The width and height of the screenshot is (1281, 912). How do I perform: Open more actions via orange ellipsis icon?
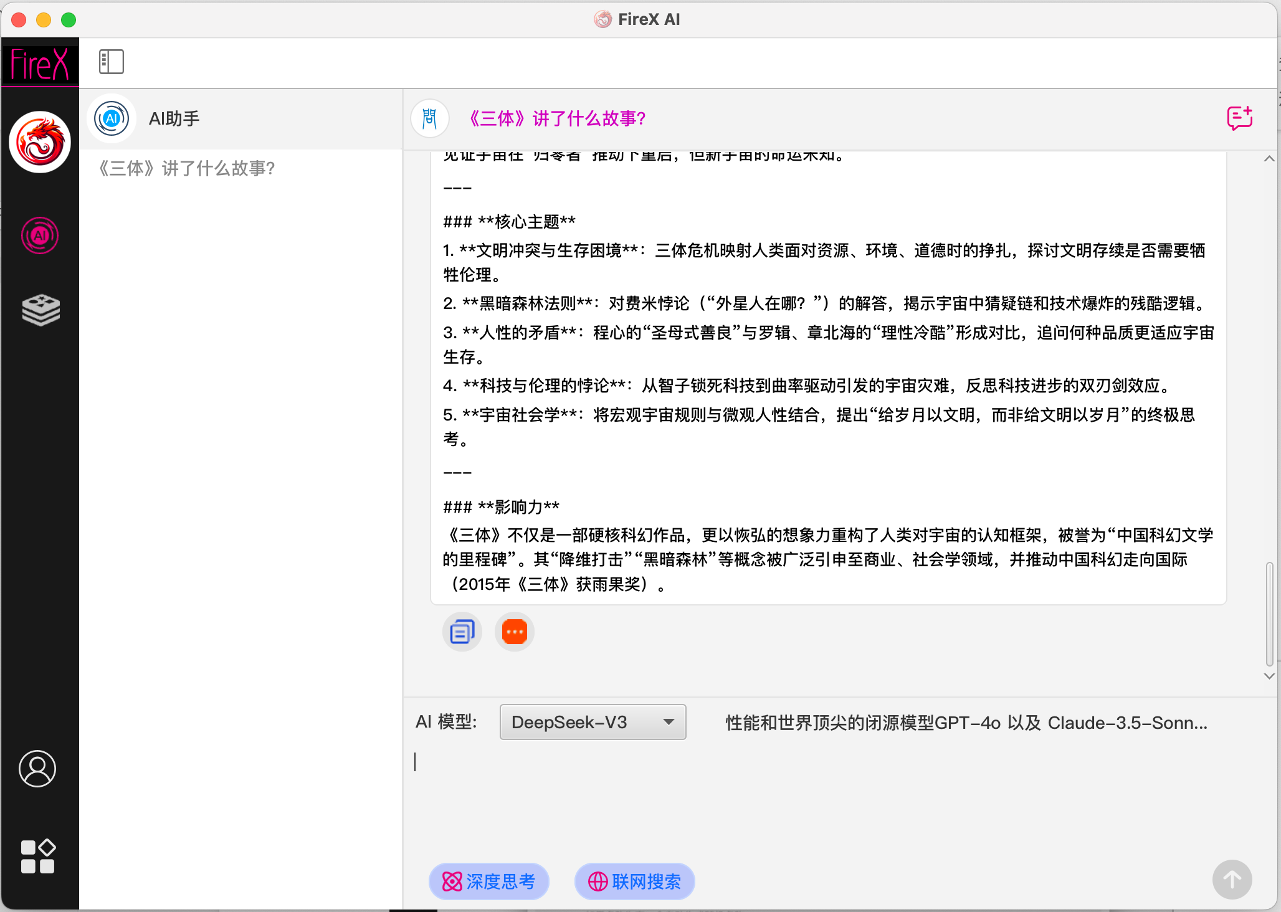pos(513,631)
